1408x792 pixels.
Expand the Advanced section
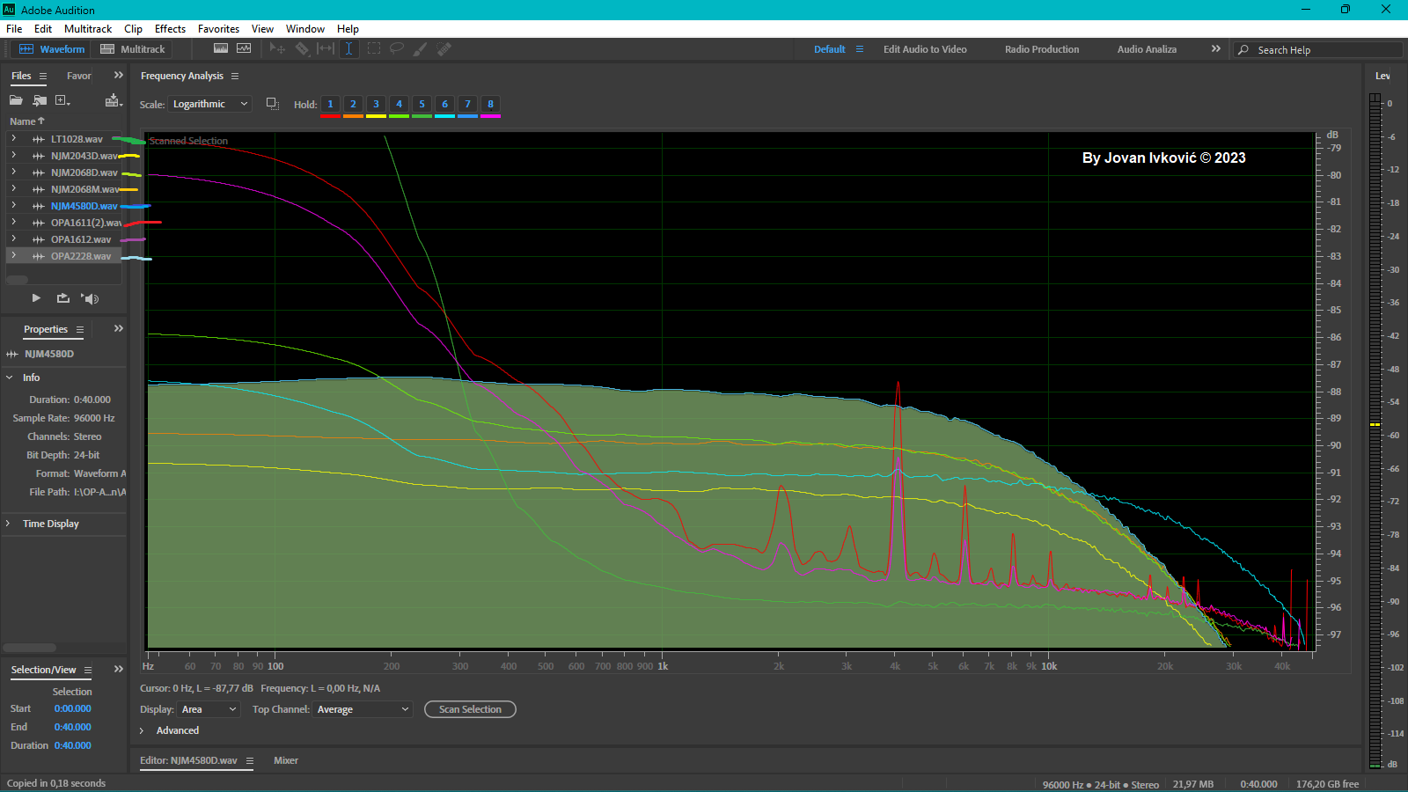(x=142, y=730)
